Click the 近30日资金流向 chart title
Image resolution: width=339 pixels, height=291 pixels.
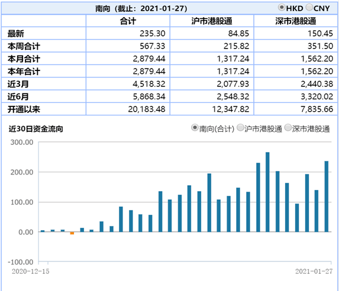35,129
